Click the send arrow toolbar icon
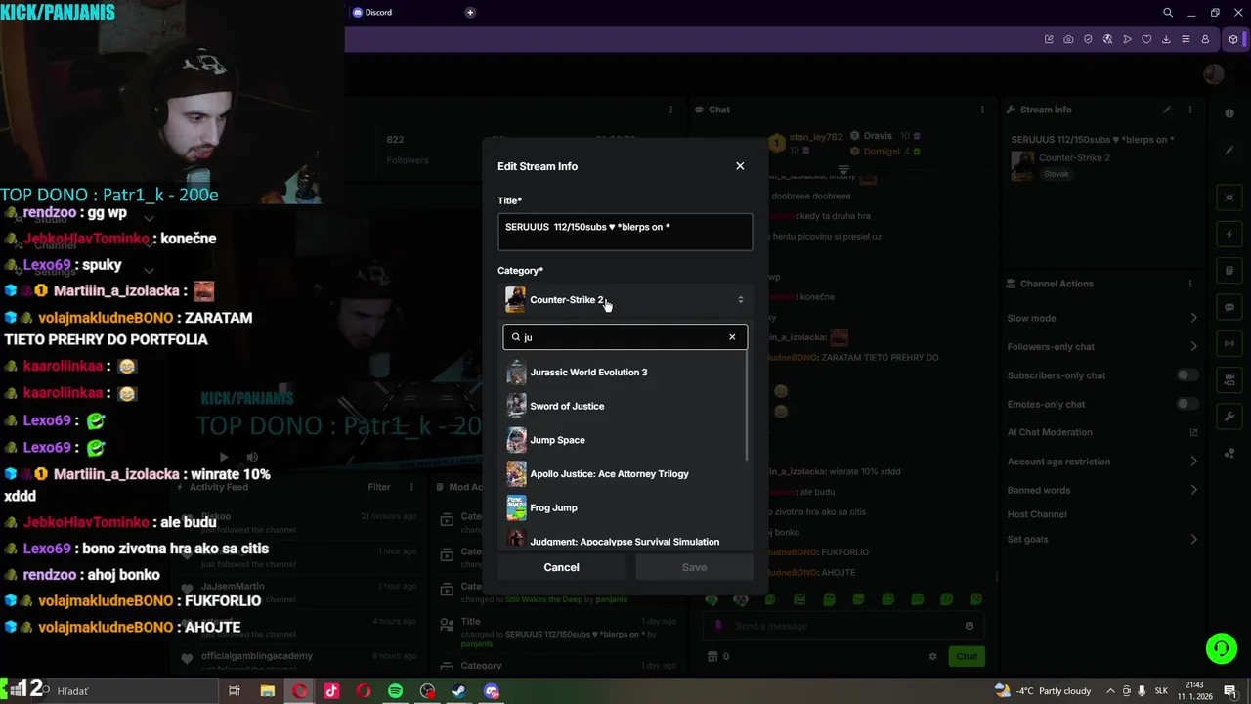 click(x=1127, y=39)
